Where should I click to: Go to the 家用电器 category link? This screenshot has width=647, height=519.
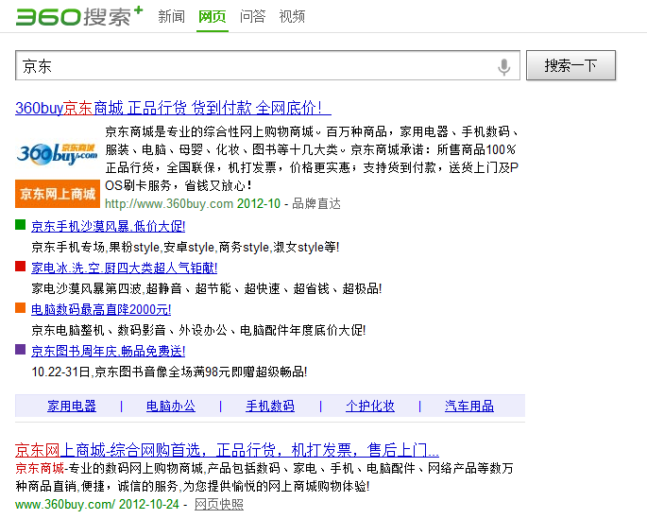(x=72, y=406)
